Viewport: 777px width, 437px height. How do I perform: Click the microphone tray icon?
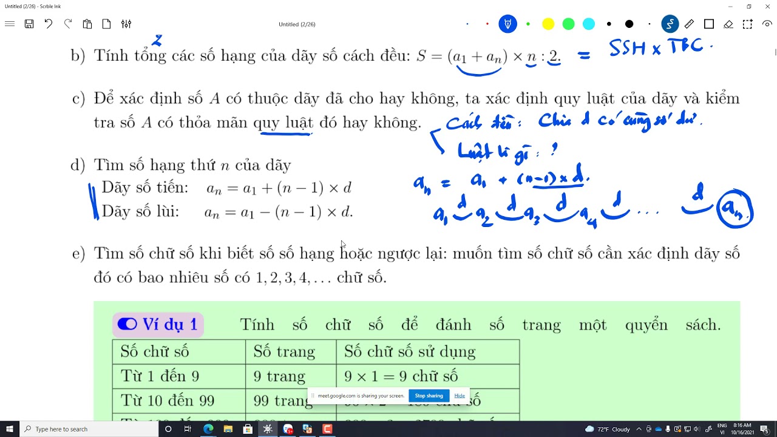[x=668, y=429]
